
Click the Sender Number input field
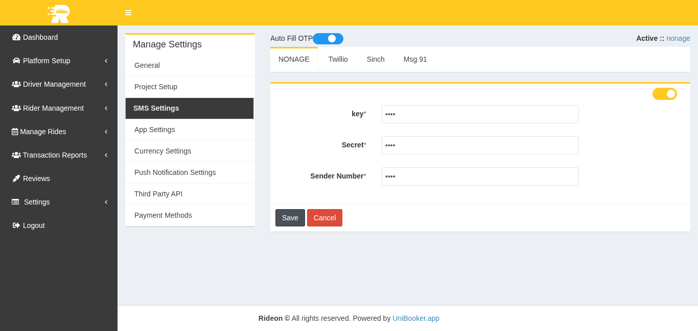(480, 176)
